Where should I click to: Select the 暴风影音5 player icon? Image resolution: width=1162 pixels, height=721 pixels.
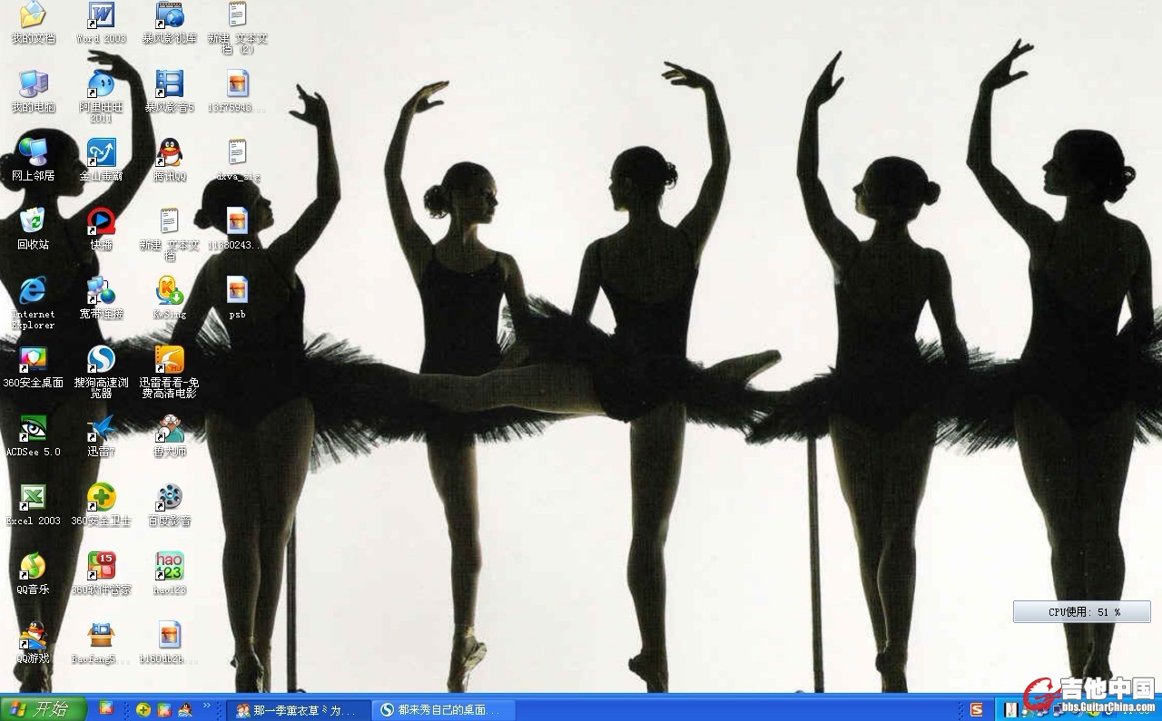coord(169,85)
